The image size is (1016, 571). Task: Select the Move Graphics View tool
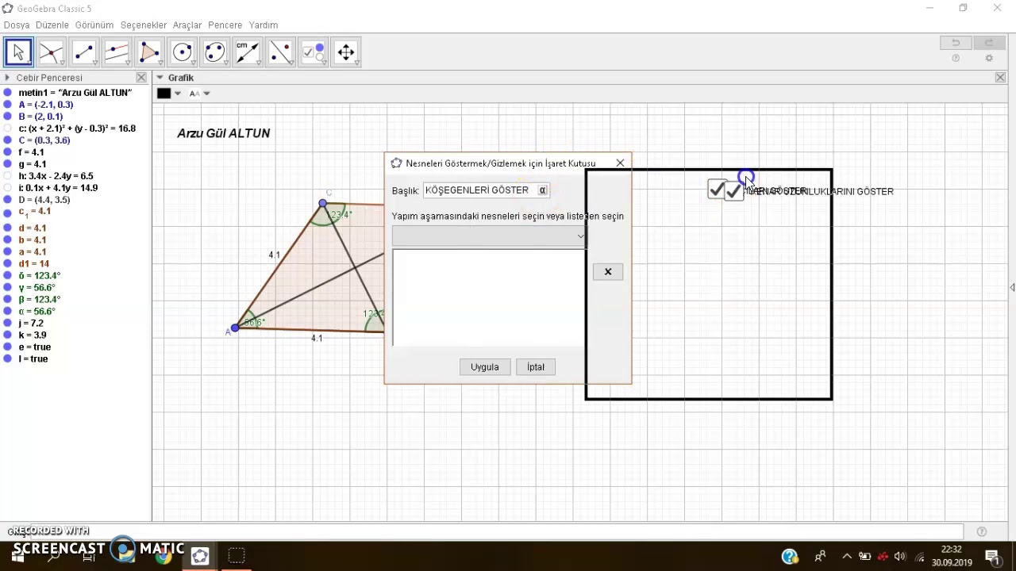point(346,52)
